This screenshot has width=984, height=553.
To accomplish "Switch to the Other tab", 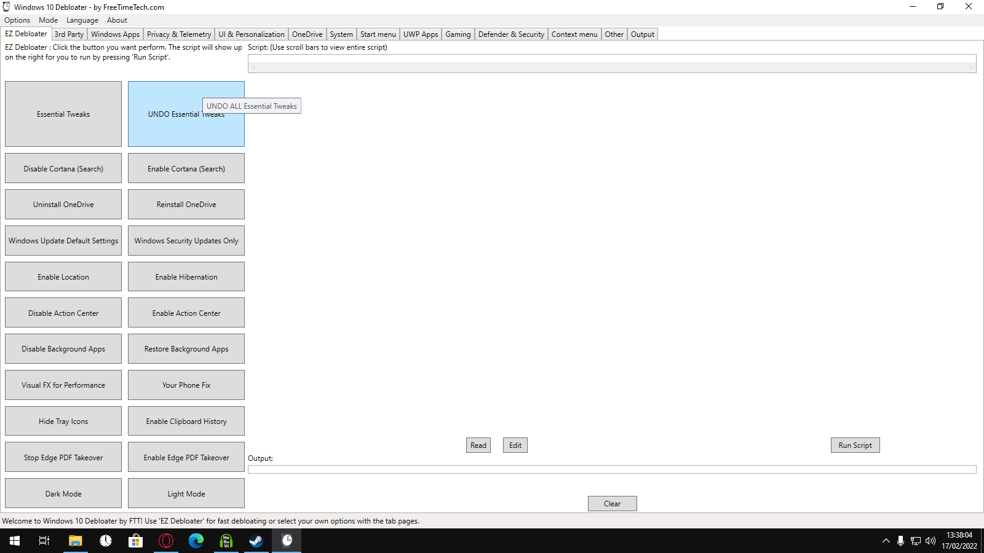I will pyautogui.click(x=614, y=34).
